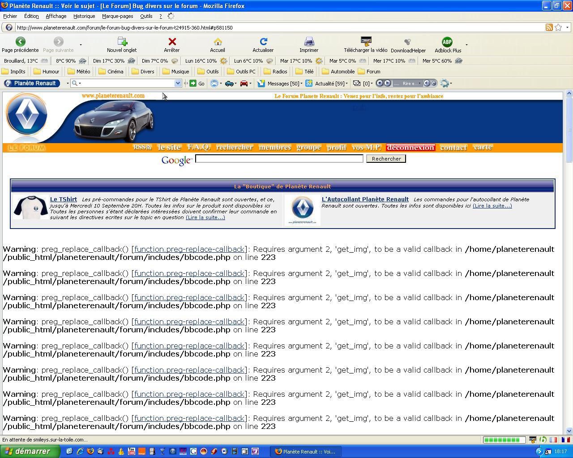Screen dimensions: 573x458
Task: Open the Outils PC bookmarks folder
Action: (x=241, y=72)
